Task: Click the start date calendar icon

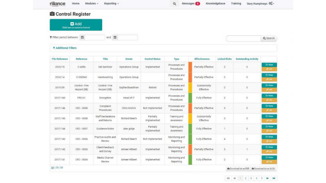Action: [x=82, y=37]
